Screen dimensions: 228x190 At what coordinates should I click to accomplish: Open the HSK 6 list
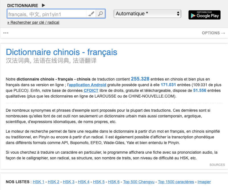click(114, 182)
